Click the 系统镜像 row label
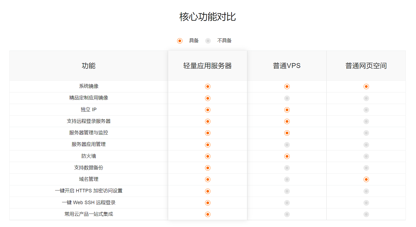Screen dimensions: 416x227 click(89, 86)
